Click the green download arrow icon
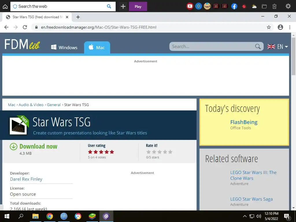Viewport: 296px width, 222px height. click(14, 147)
